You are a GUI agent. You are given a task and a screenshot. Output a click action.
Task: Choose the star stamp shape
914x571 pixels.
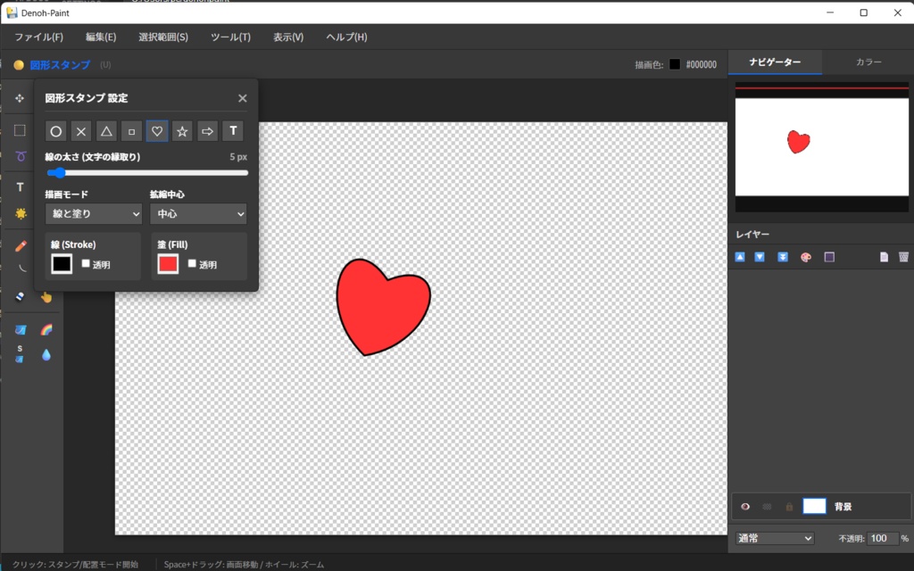[x=182, y=131]
